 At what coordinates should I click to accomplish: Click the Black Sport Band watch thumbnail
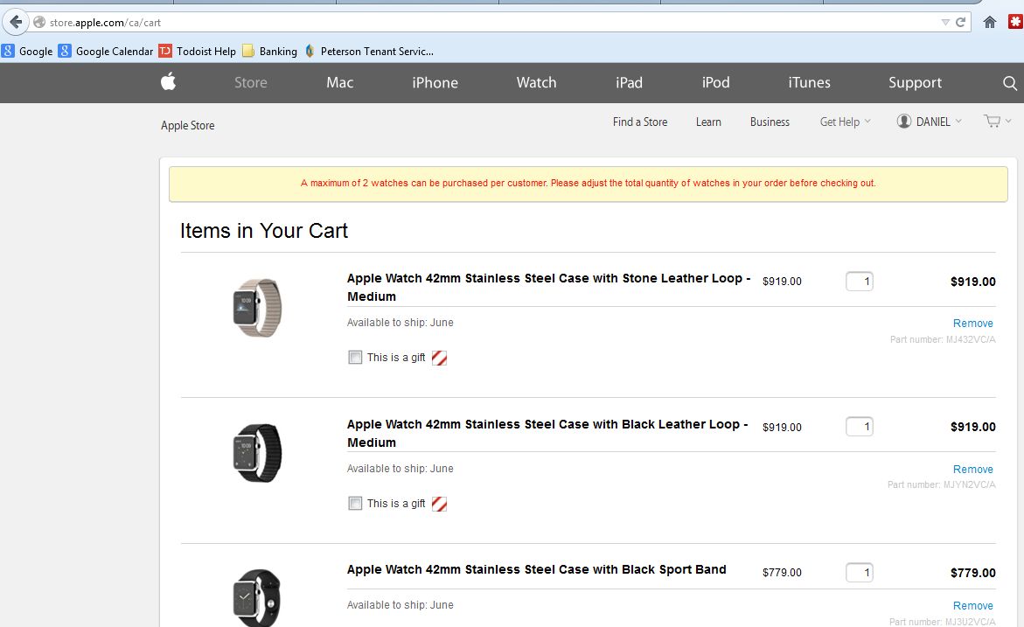coord(257,597)
